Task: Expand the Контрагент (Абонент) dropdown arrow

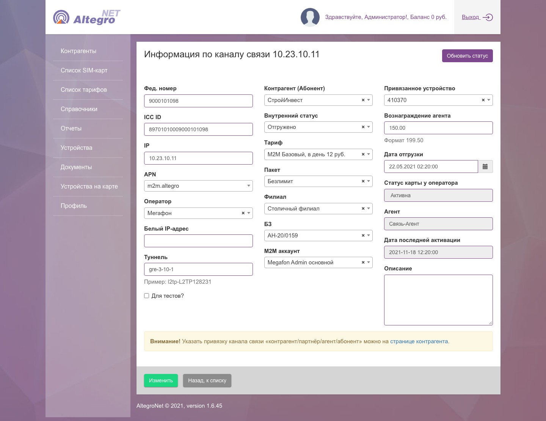Action: tap(369, 100)
